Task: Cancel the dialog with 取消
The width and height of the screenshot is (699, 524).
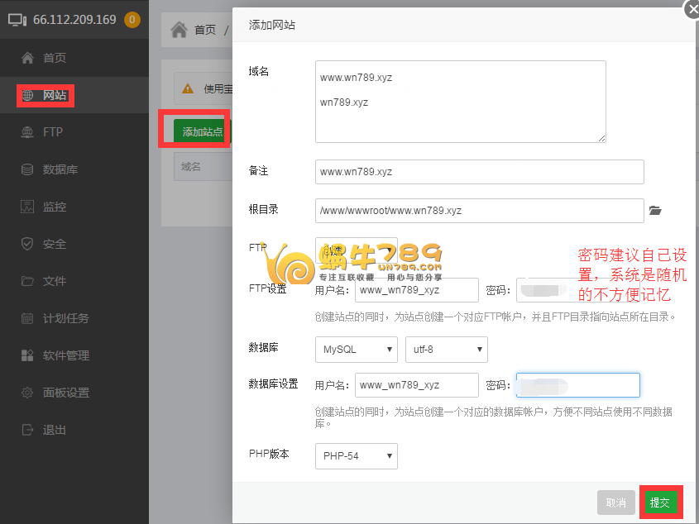Action: click(x=615, y=501)
